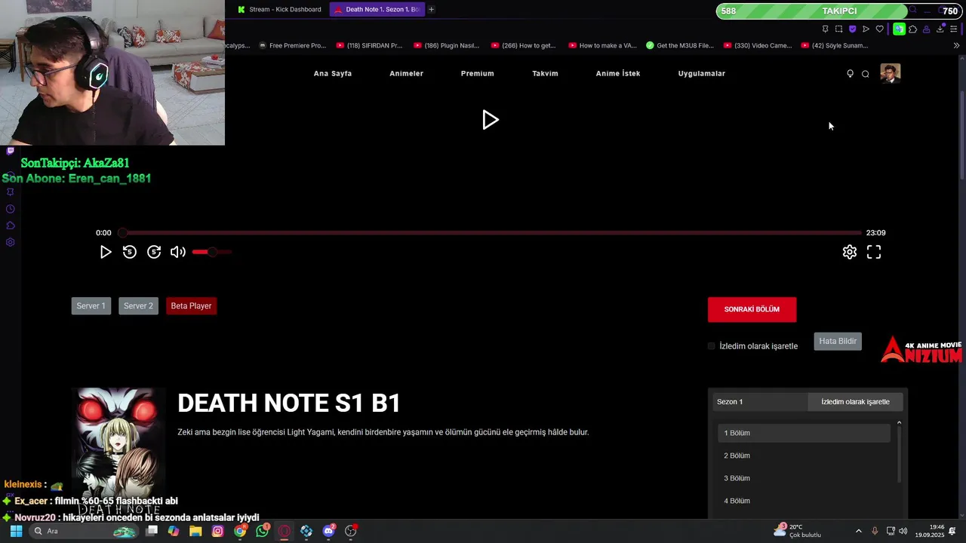Open WhatsApp from the taskbar
Screen dimensions: 966x543
pos(262,531)
